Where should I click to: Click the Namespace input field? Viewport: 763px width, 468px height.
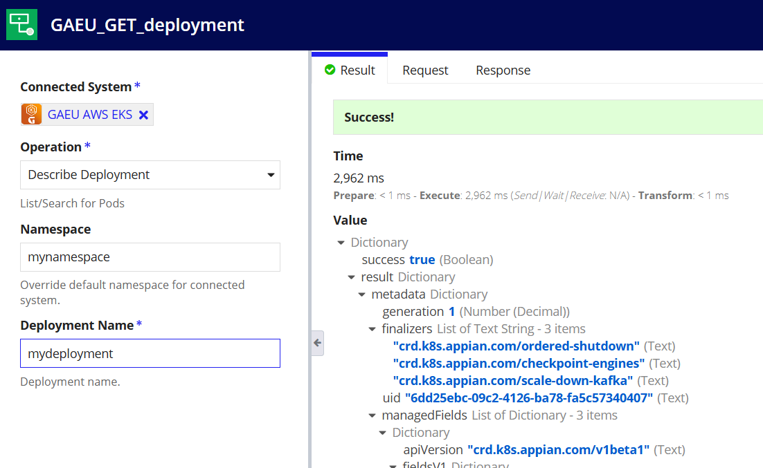click(x=150, y=257)
